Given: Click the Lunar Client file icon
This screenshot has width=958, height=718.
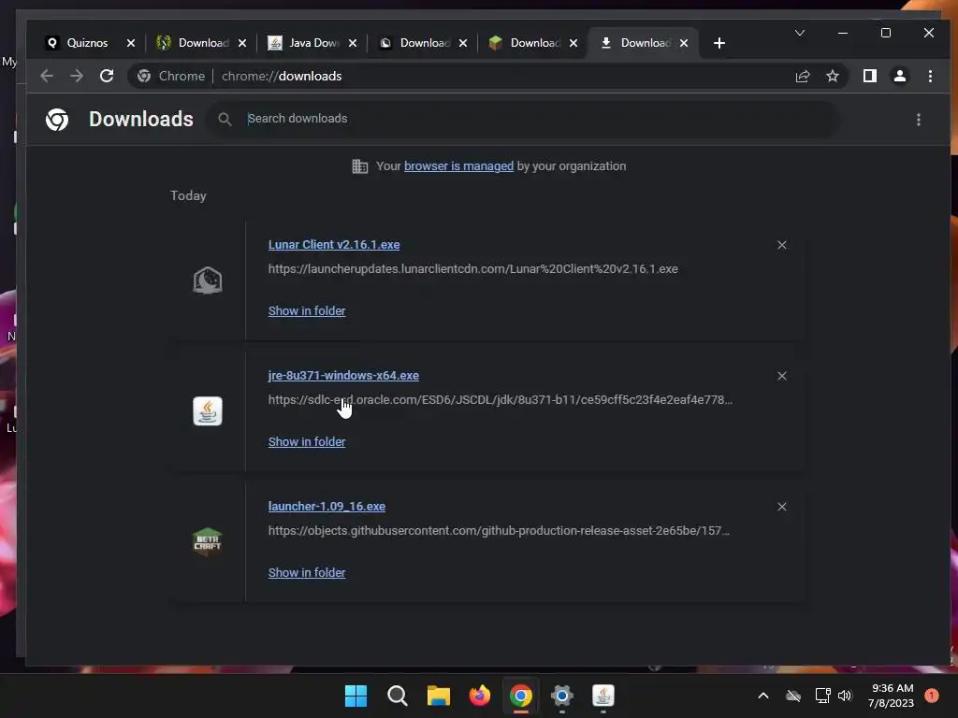Looking at the screenshot, I should coord(208,280).
